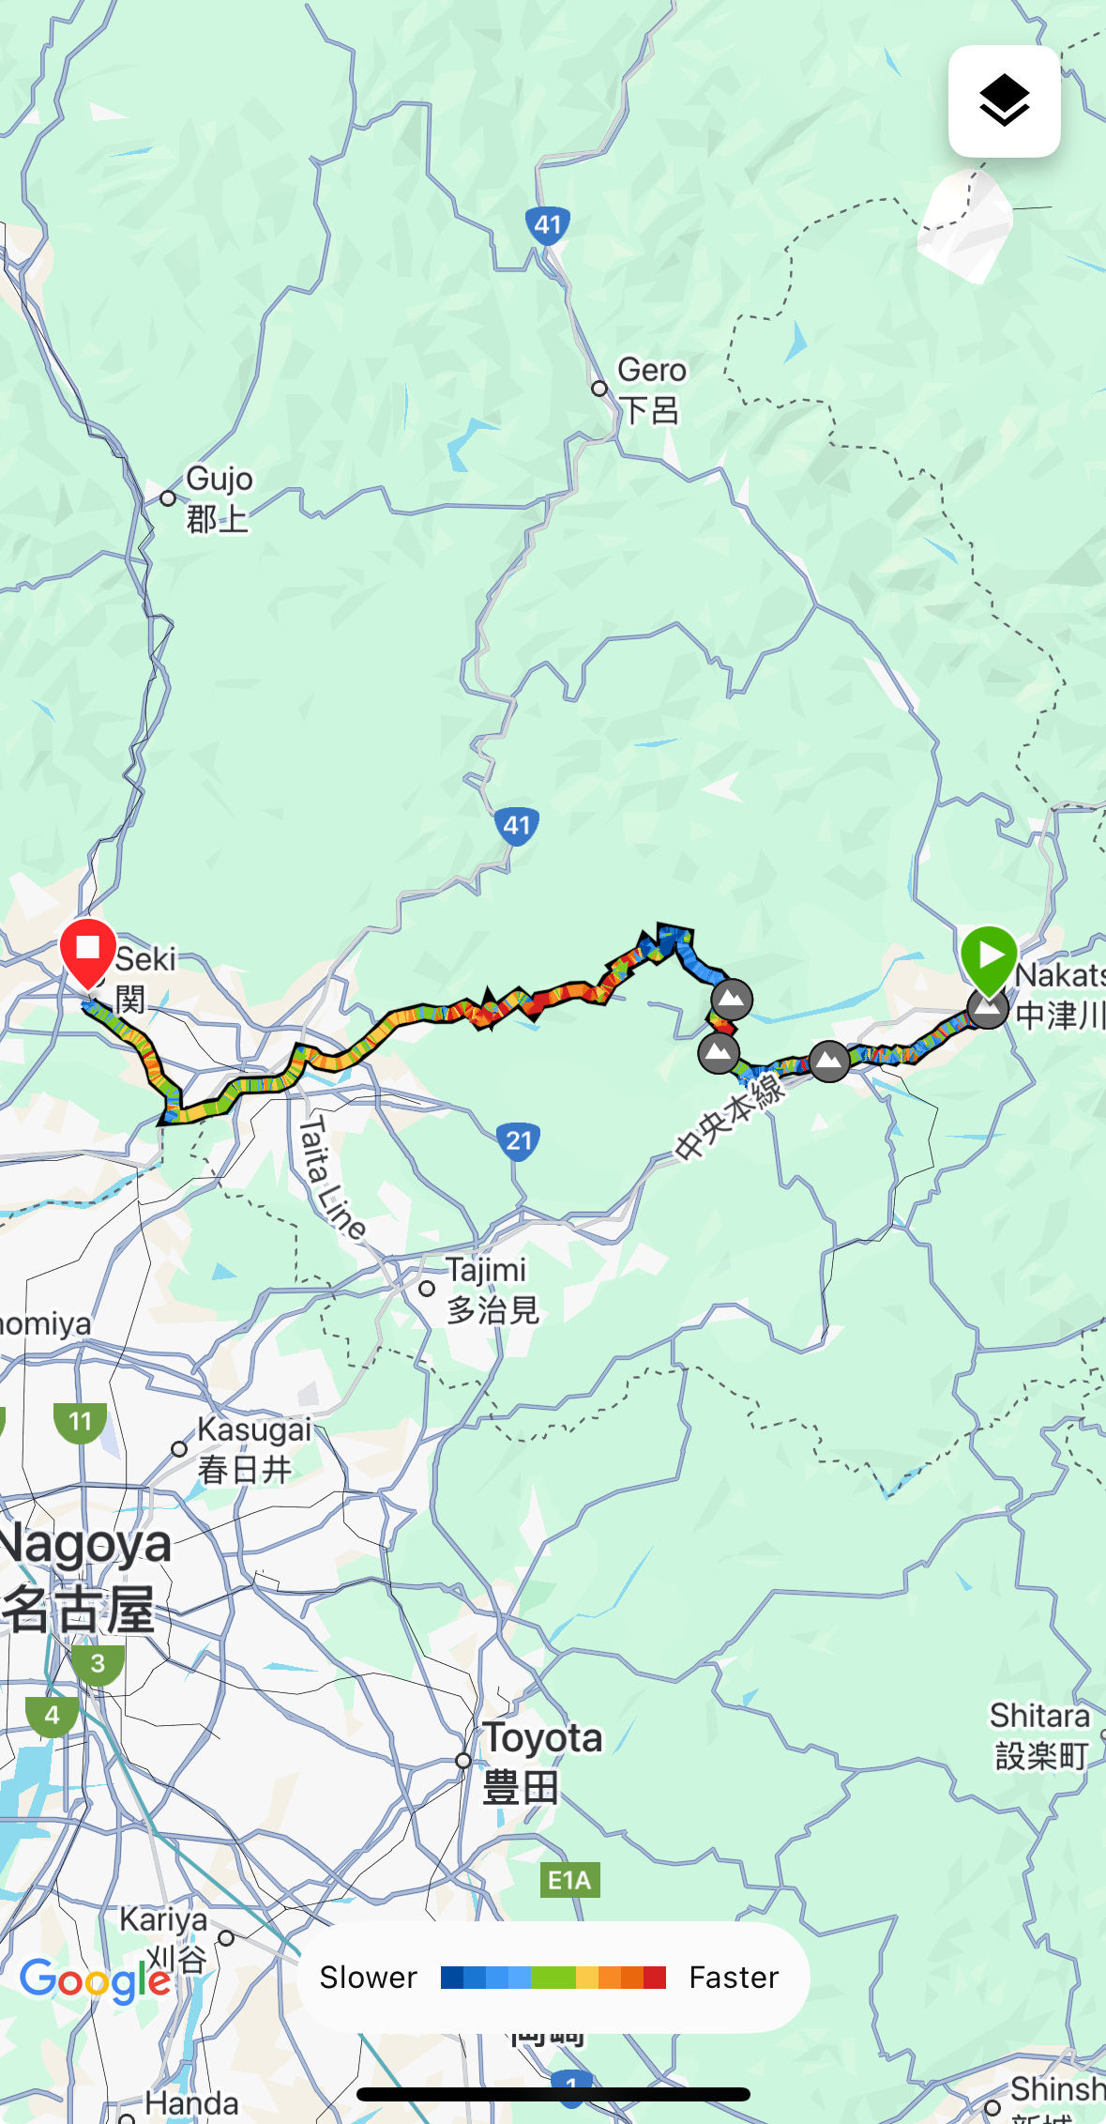This screenshot has height=2124, width=1106.
Task: Click the darkest blue Slower legend swatch
Action: pos(452,1978)
